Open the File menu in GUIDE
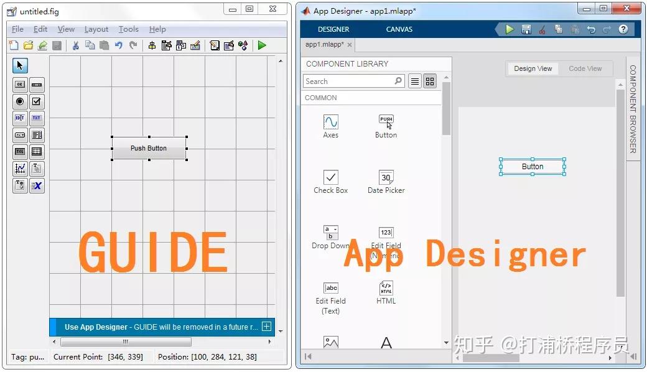Viewport: 647px width, 372px height. pos(17,29)
